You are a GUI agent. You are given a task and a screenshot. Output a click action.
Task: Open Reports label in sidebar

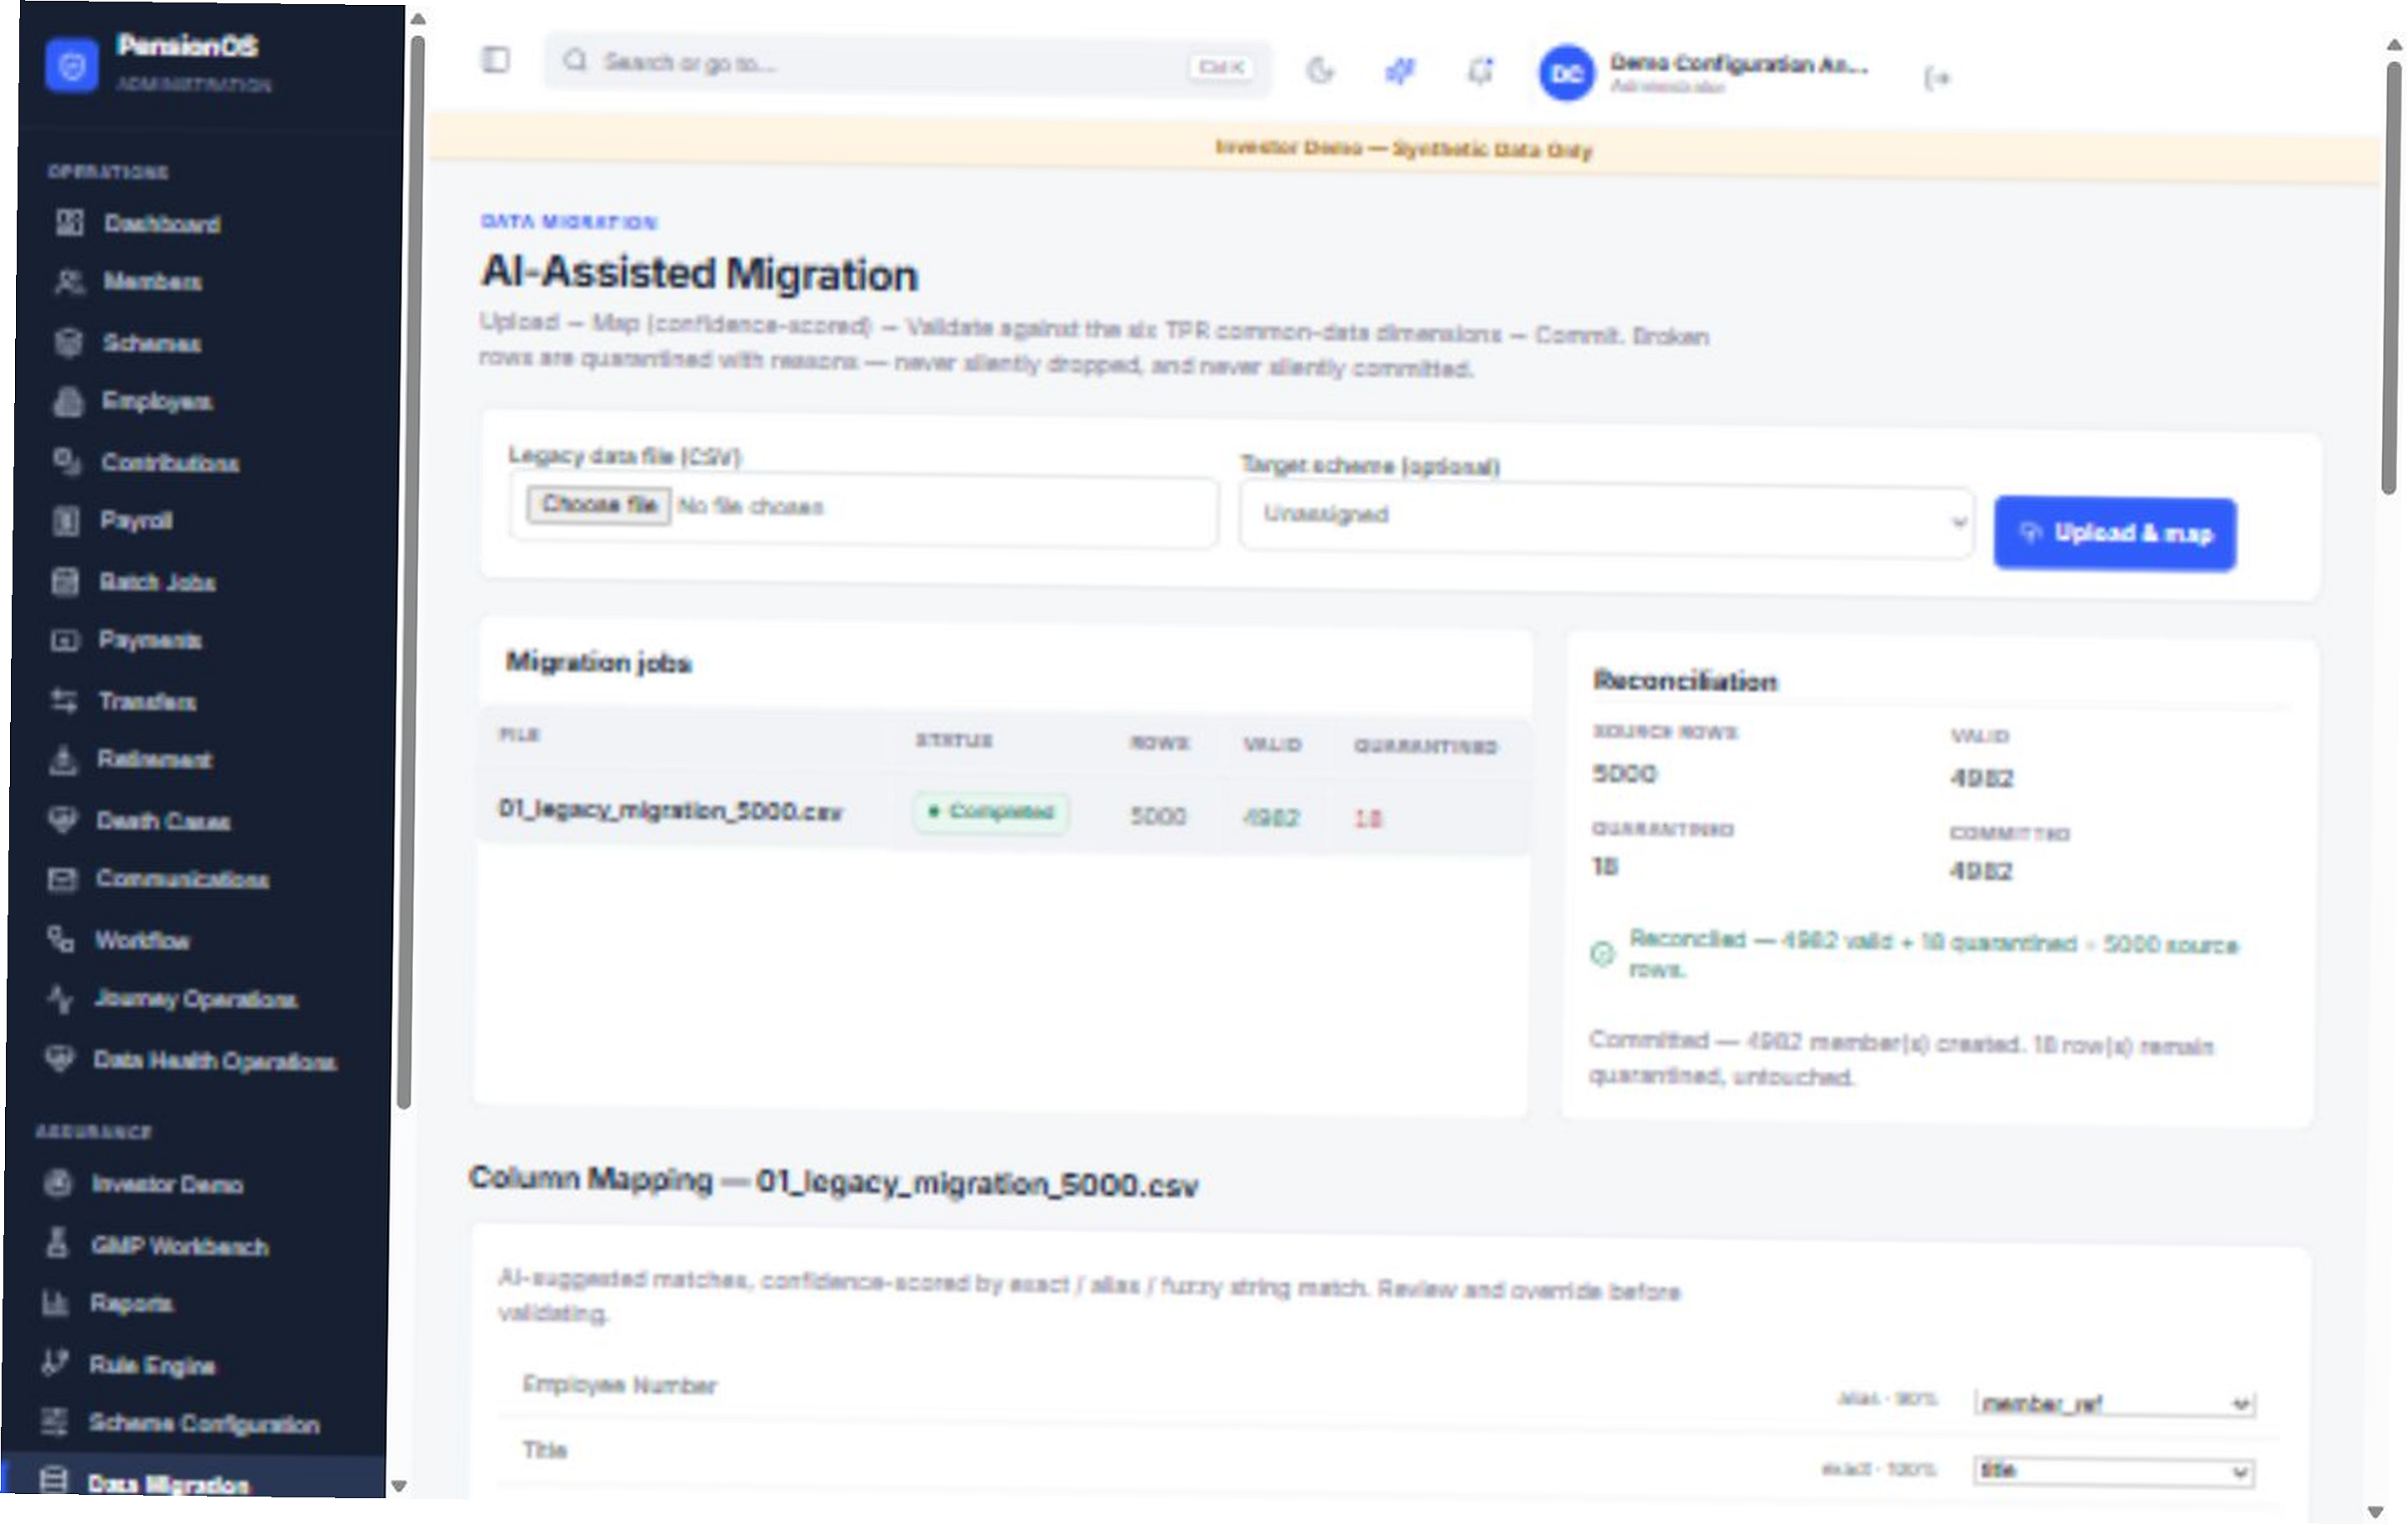132,1304
